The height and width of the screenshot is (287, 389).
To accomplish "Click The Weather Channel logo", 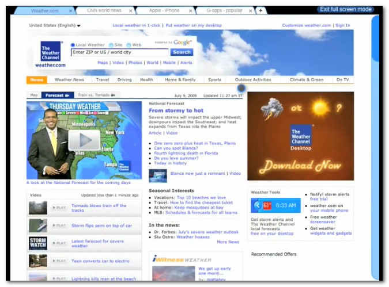I will (x=51, y=51).
